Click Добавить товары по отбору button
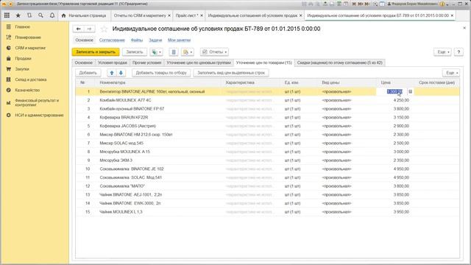 point(161,73)
